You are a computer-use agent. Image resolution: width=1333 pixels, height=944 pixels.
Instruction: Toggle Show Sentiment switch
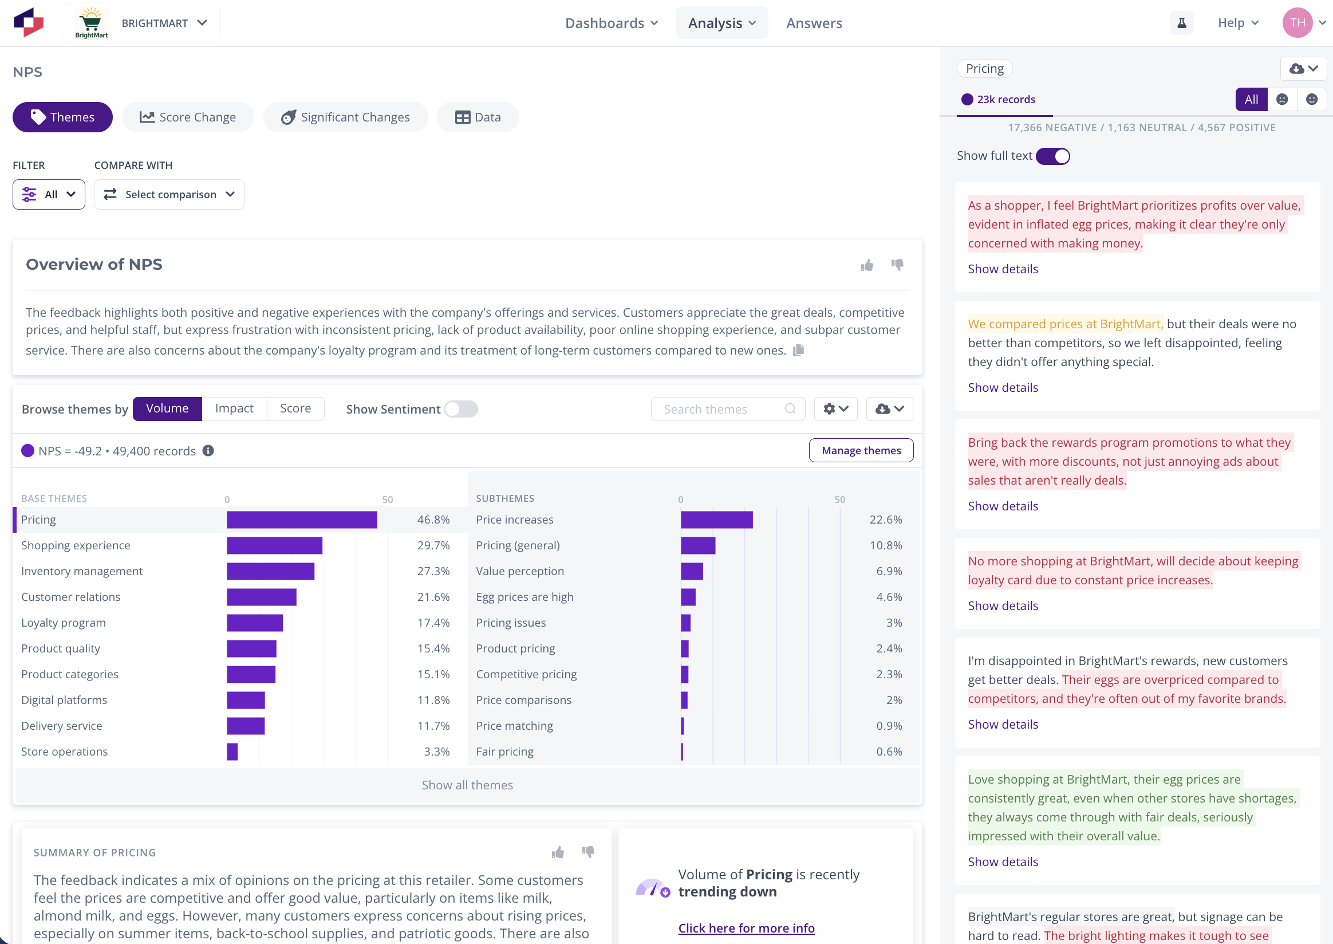click(x=461, y=409)
